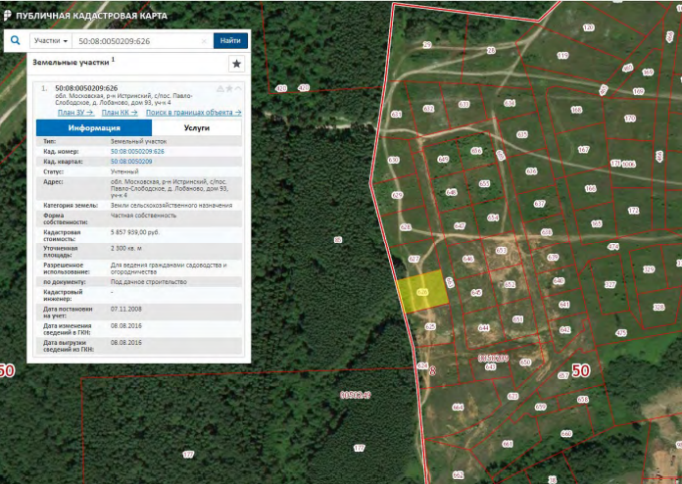The image size is (682, 484).
Task: Click the warning triangle icon on result
Action: click(x=219, y=88)
